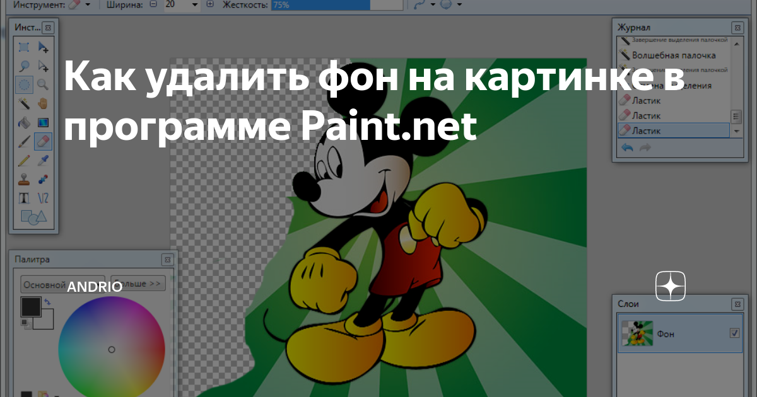Viewport: 757px width, 397px height.
Task: Click the Больше >> button in Палитра
Action: [x=138, y=284]
